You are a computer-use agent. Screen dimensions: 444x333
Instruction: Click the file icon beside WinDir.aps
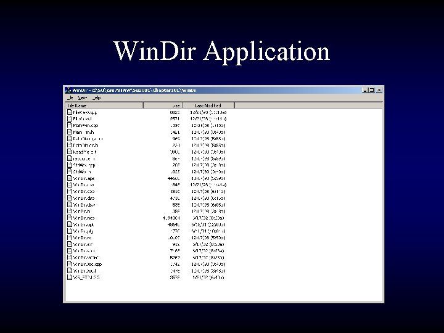click(70, 178)
